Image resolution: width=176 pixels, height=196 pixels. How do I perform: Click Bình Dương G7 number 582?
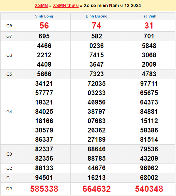coord(96,36)
